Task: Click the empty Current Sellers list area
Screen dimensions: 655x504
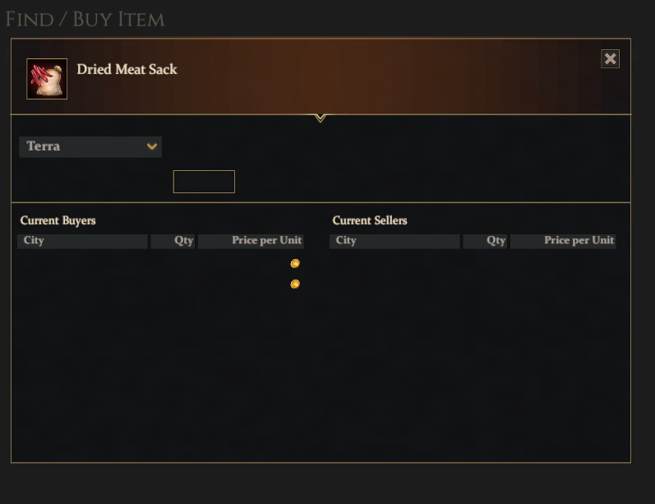Action: [473, 354]
